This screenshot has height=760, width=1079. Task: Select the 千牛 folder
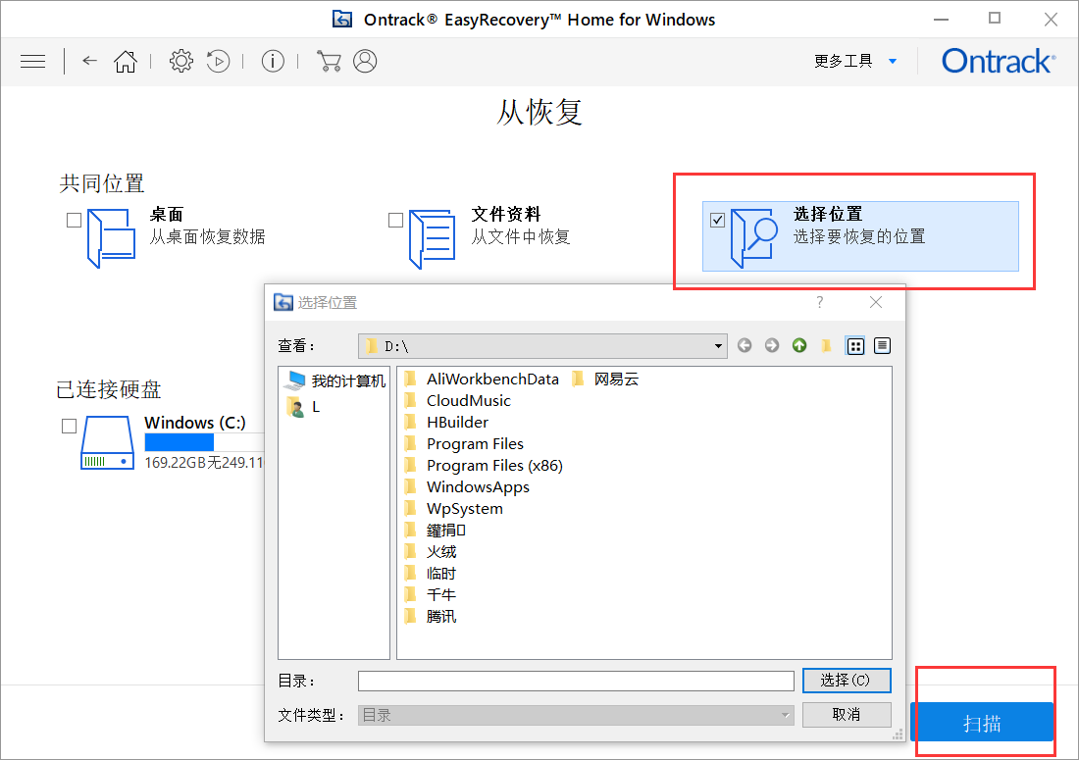431,595
